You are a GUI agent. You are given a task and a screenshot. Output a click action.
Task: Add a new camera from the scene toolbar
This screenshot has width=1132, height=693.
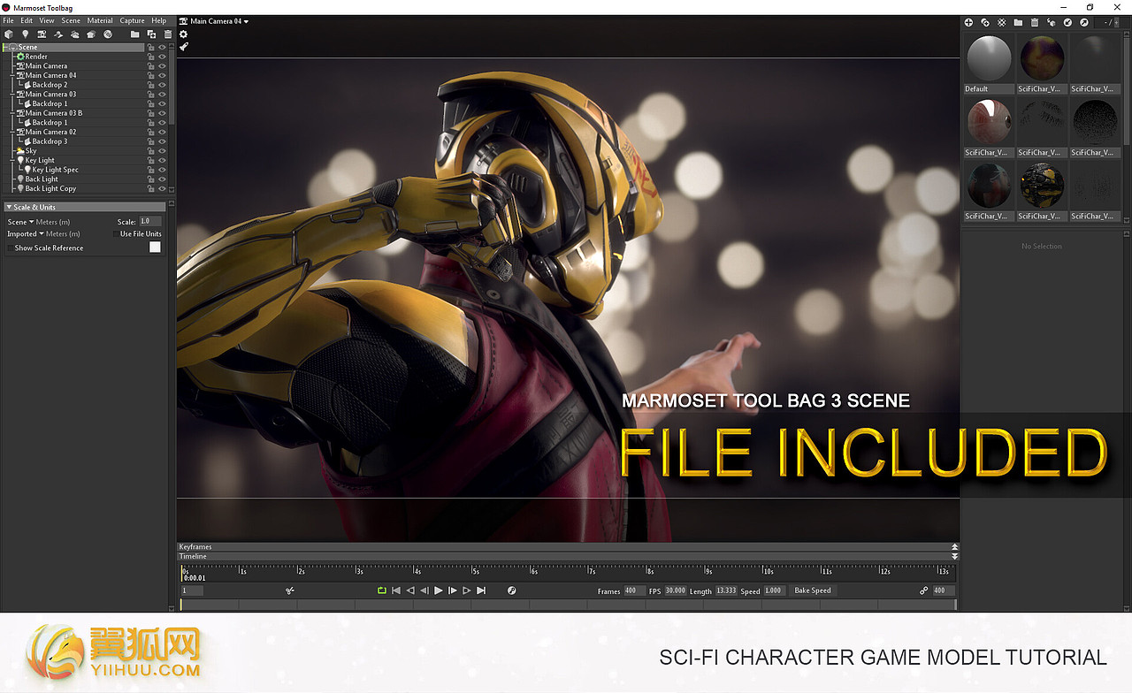(42, 34)
